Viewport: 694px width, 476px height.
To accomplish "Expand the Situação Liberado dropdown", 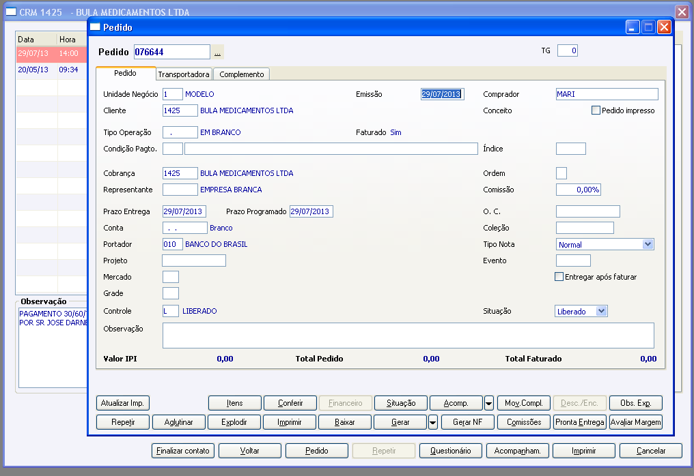I will click(601, 311).
